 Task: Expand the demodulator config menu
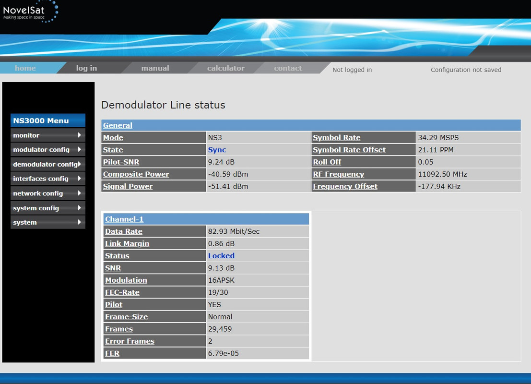pyautogui.click(x=48, y=164)
